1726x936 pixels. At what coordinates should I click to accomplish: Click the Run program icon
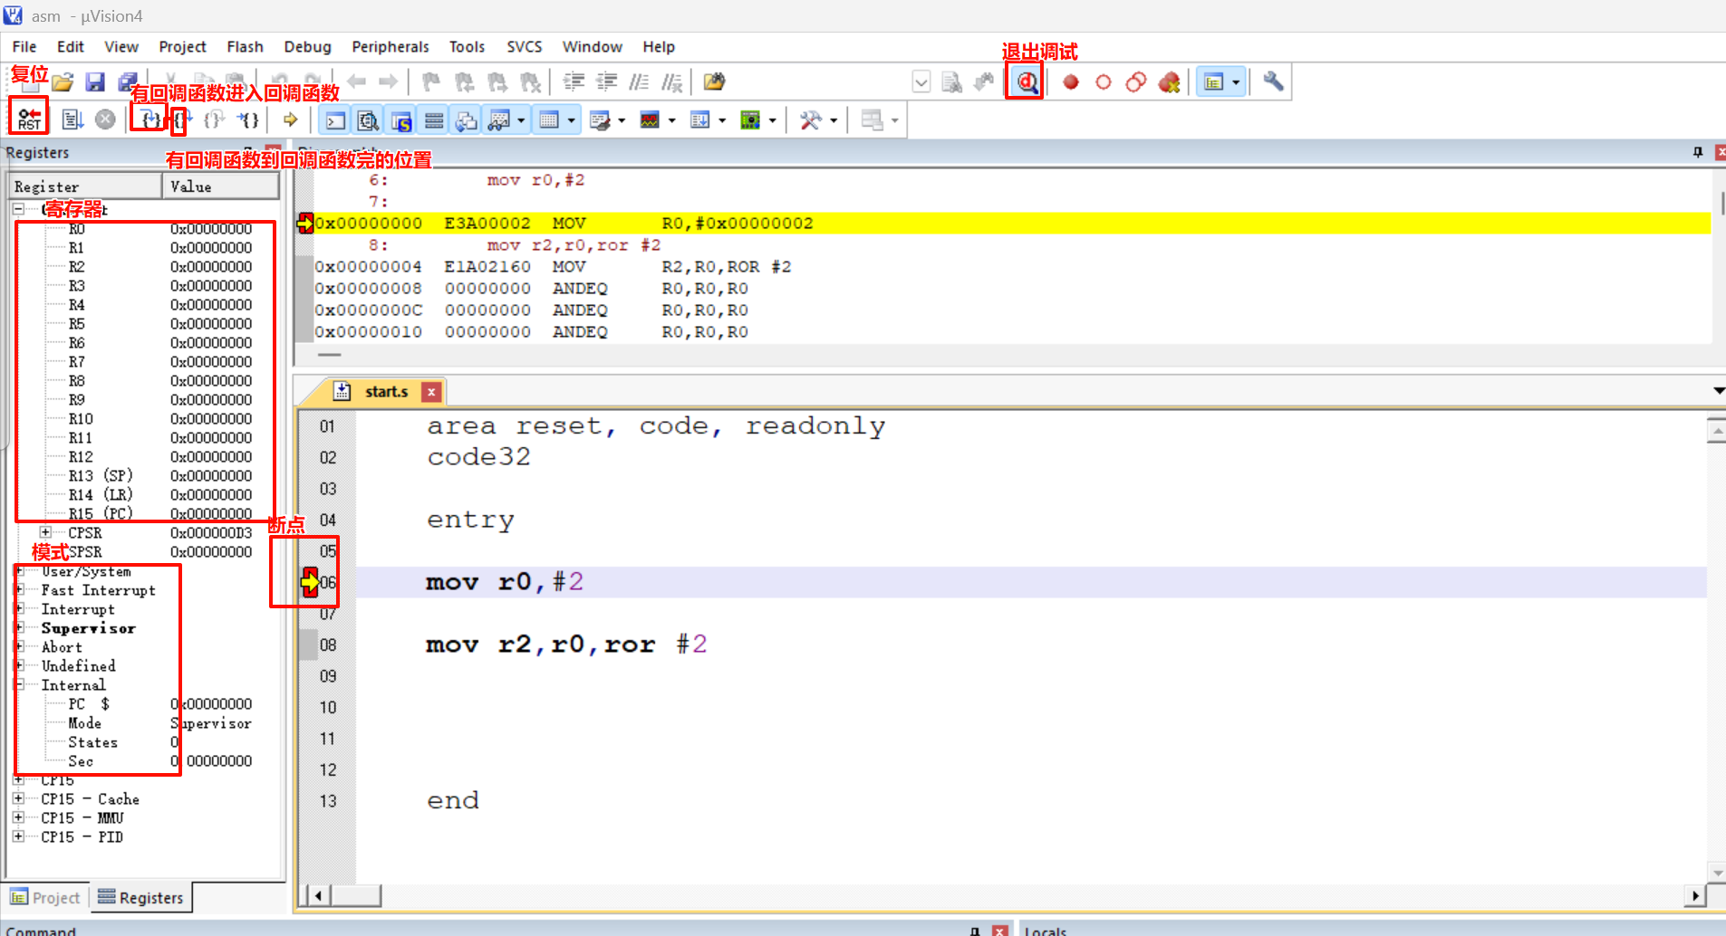[x=72, y=119]
